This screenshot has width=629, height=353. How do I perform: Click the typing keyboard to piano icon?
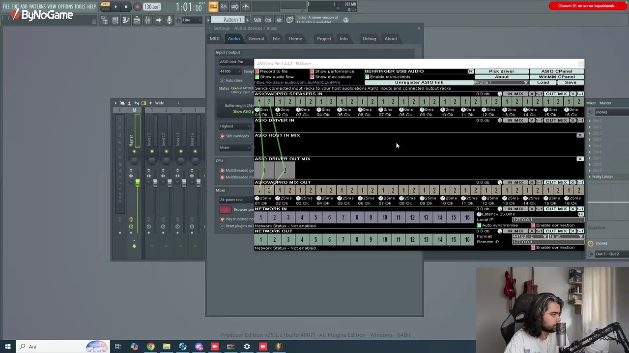213,6
